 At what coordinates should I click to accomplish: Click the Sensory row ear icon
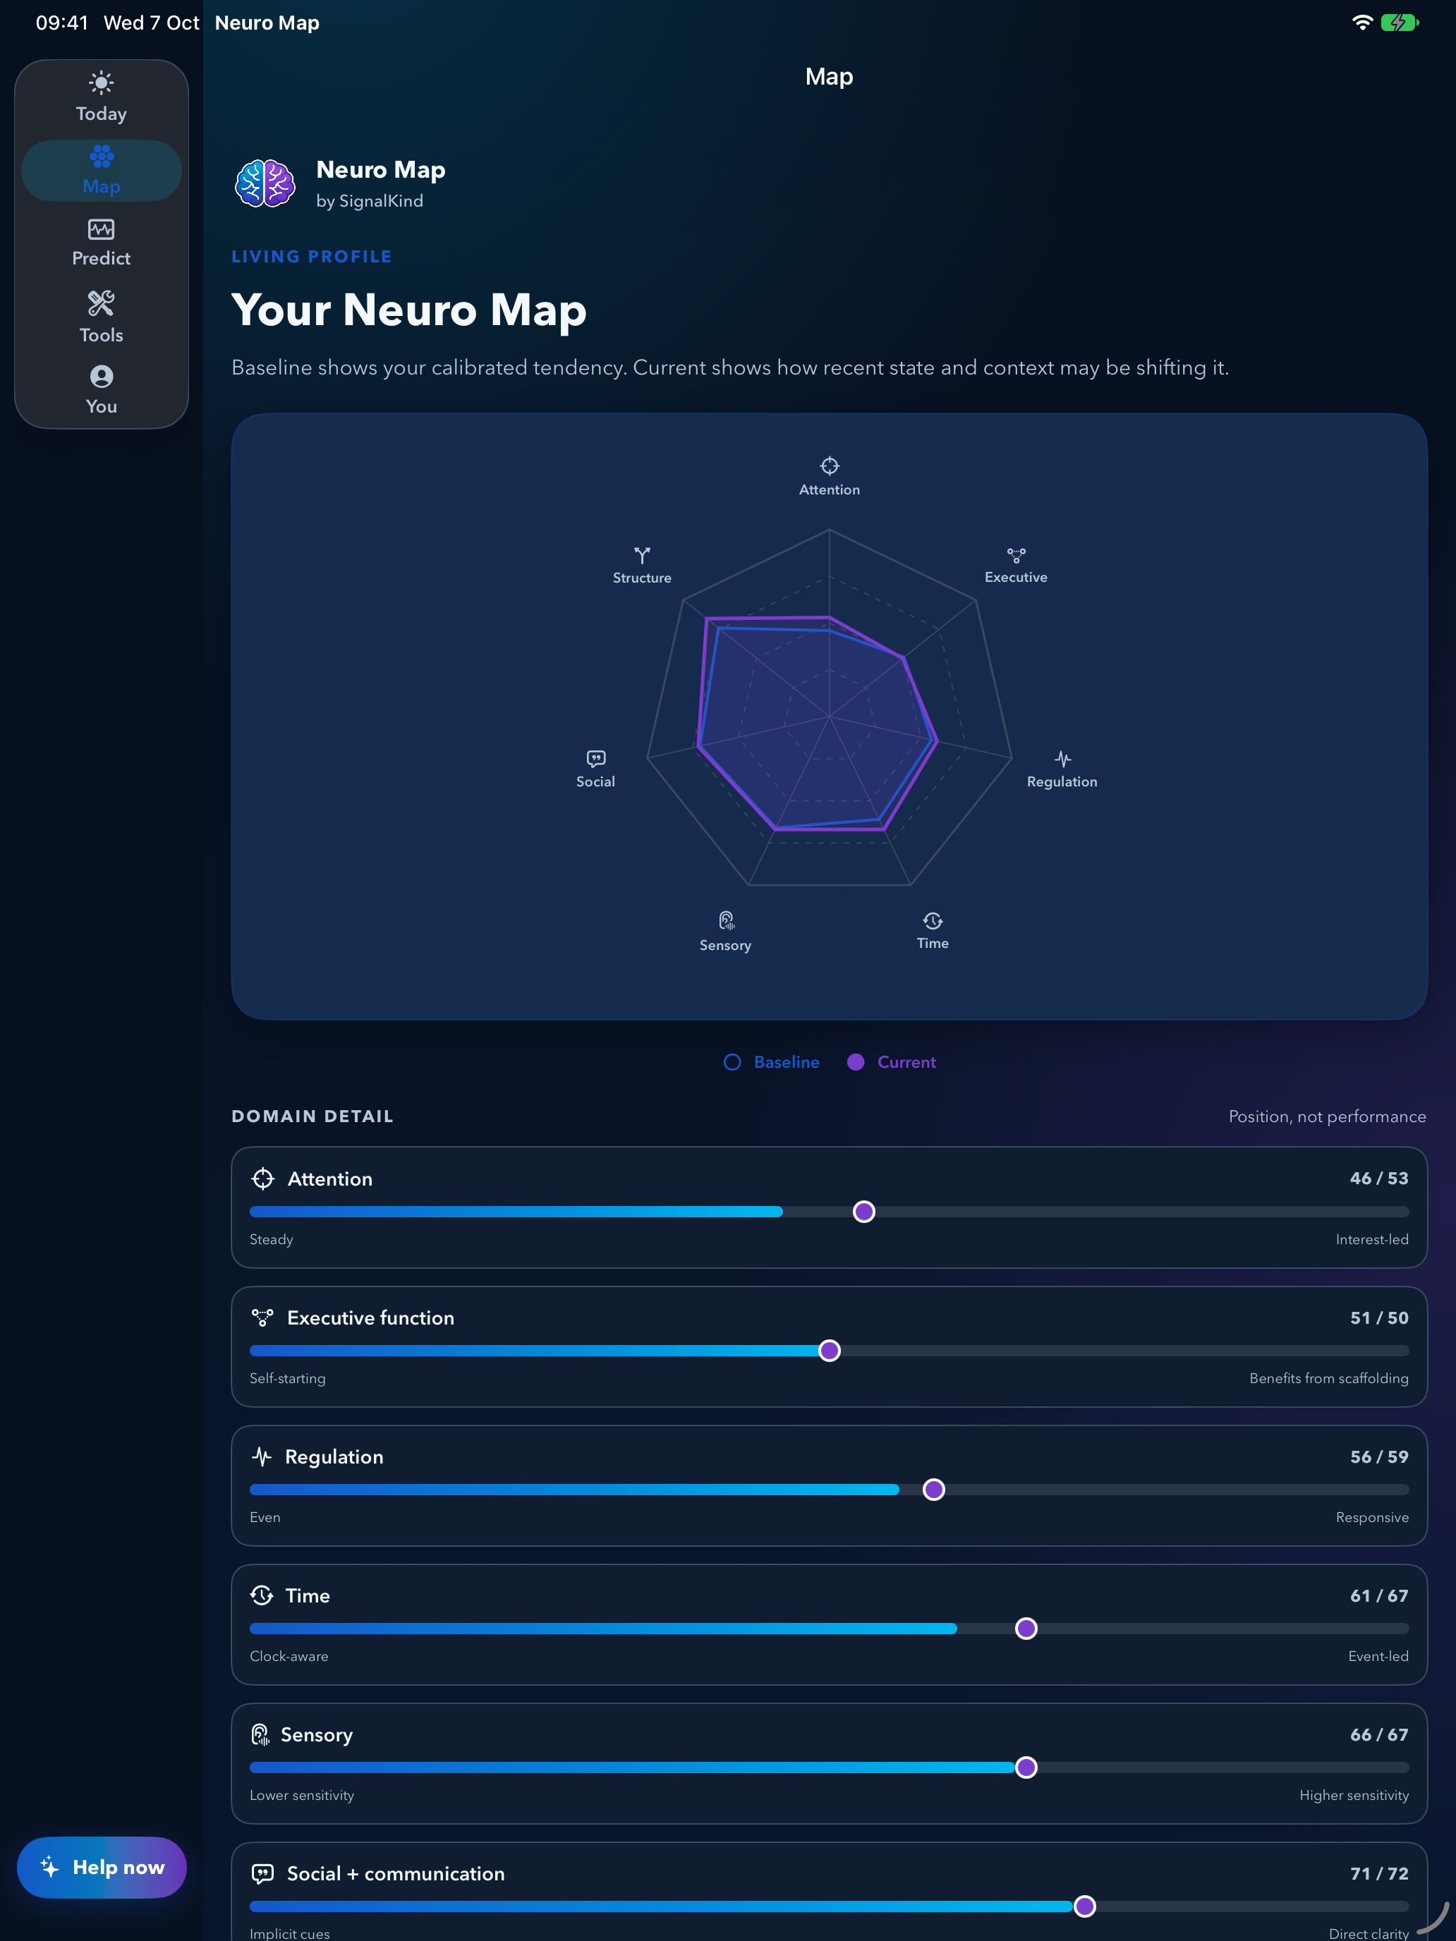click(x=260, y=1735)
